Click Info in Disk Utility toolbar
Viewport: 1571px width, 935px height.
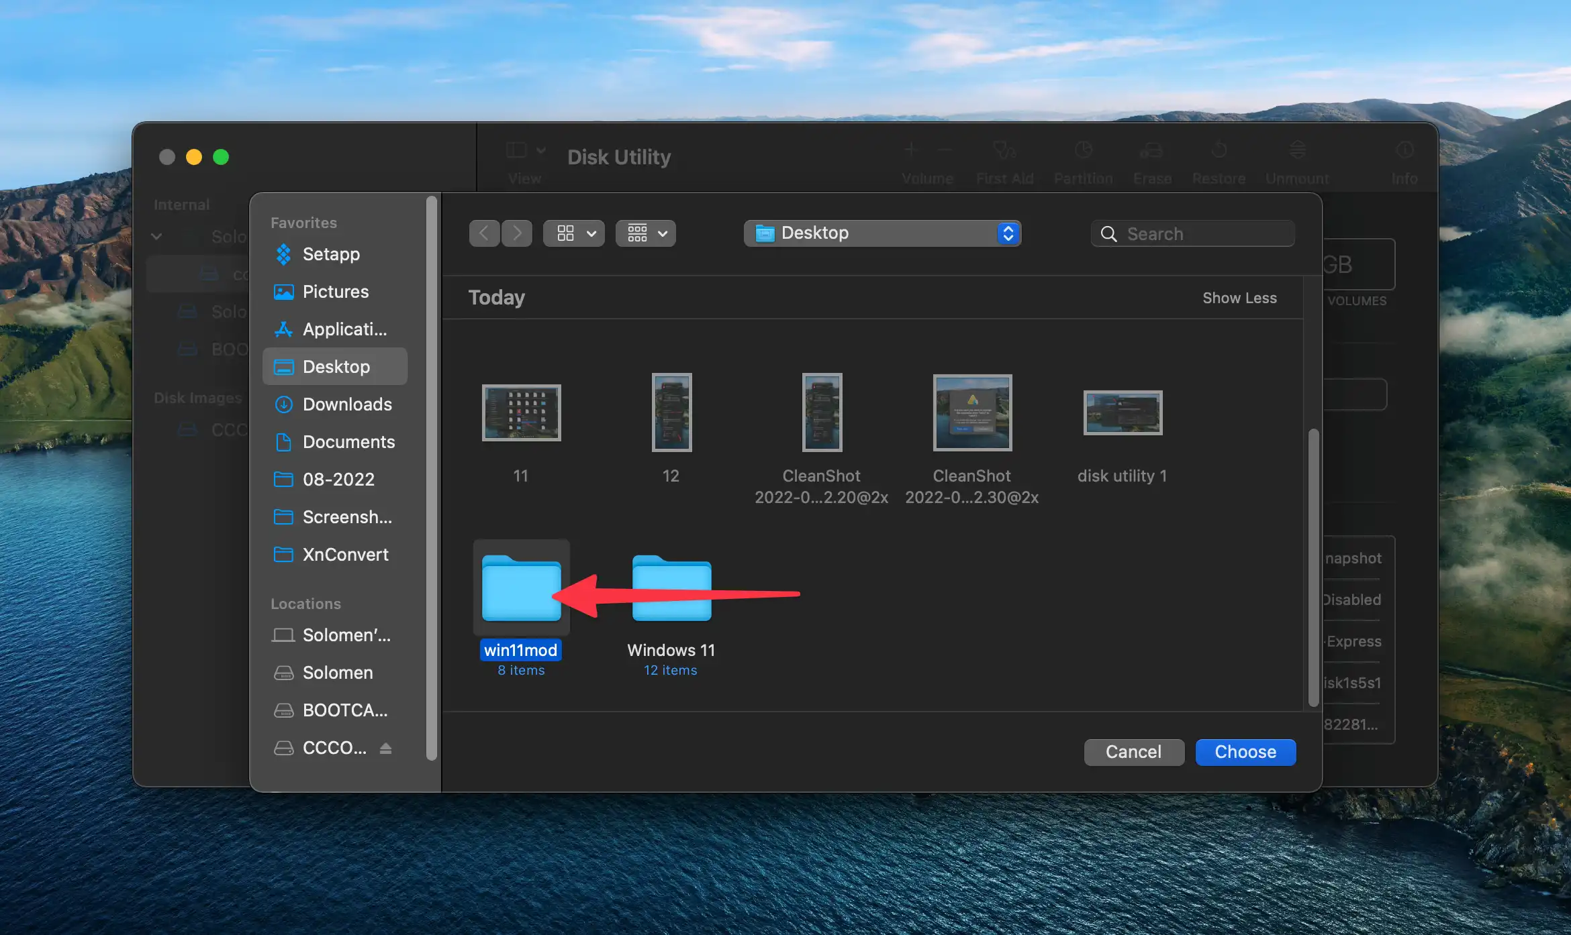point(1405,161)
